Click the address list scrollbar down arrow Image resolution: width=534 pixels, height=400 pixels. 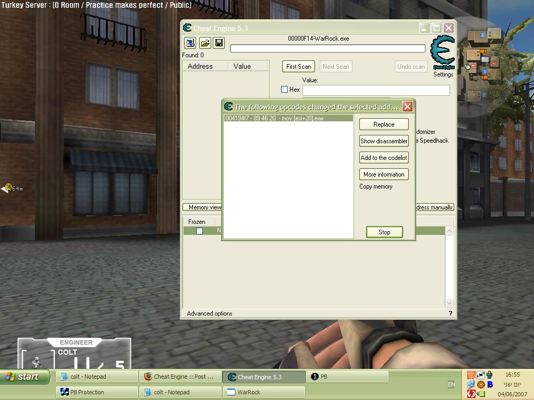(449, 303)
